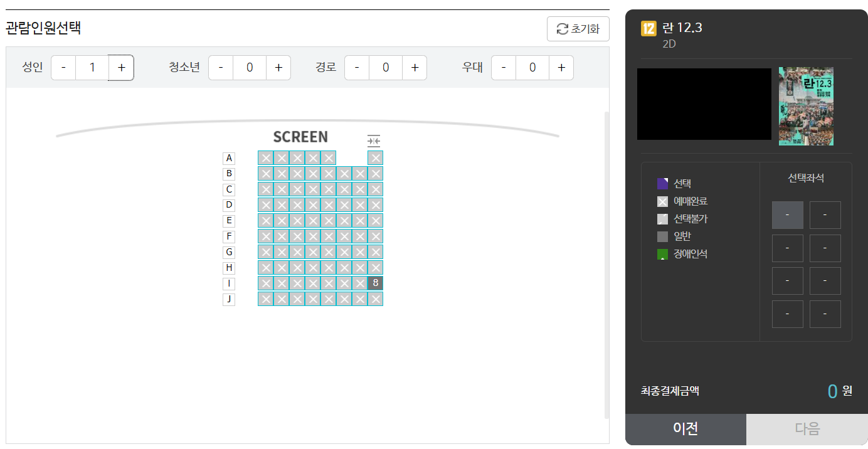The image size is (868, 449).
Task: Click the purple 선택 legend swatch
Action: 662,184
